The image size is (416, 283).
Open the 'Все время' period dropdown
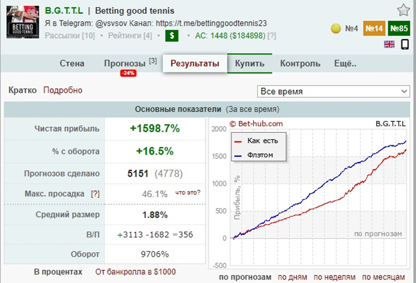[x=333, y=91]
